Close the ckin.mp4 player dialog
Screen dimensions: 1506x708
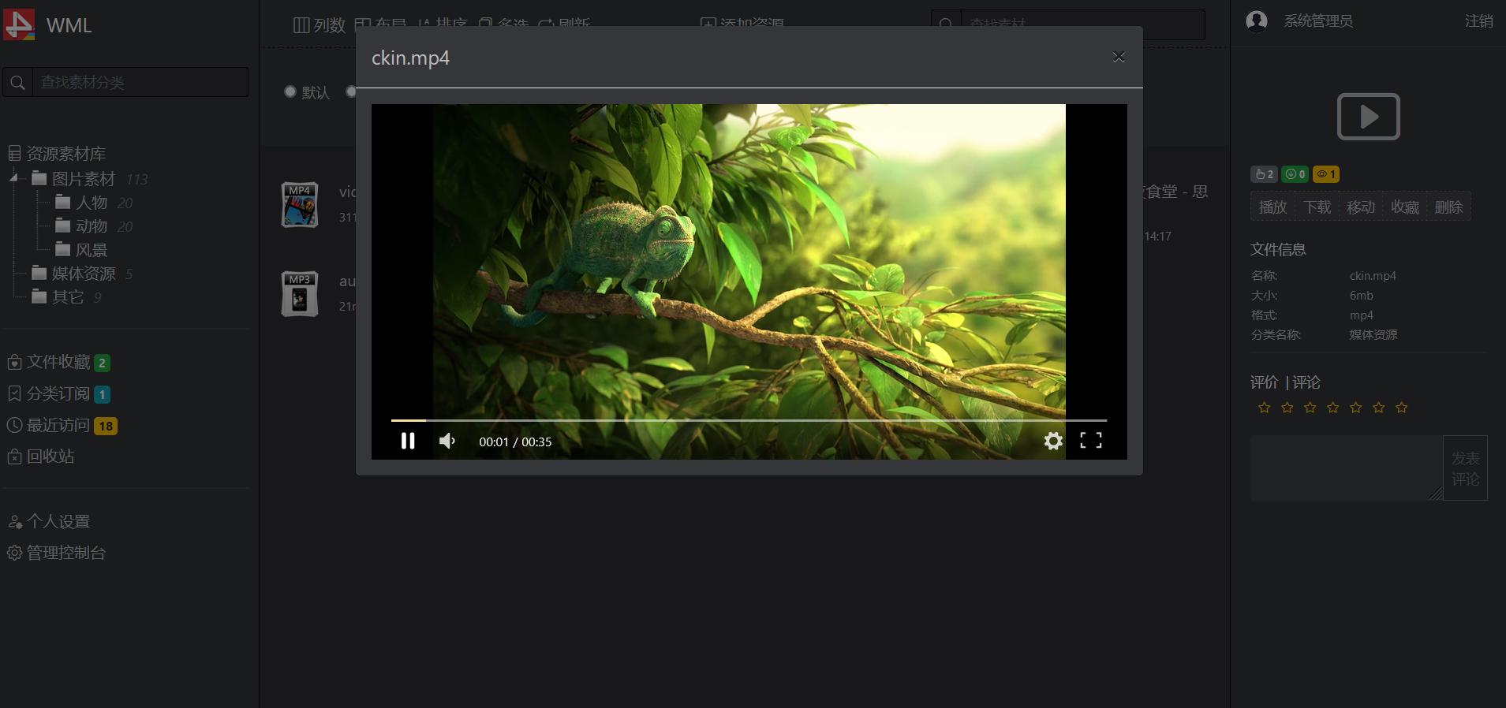pyautogui.click(x=1119, y=57)
